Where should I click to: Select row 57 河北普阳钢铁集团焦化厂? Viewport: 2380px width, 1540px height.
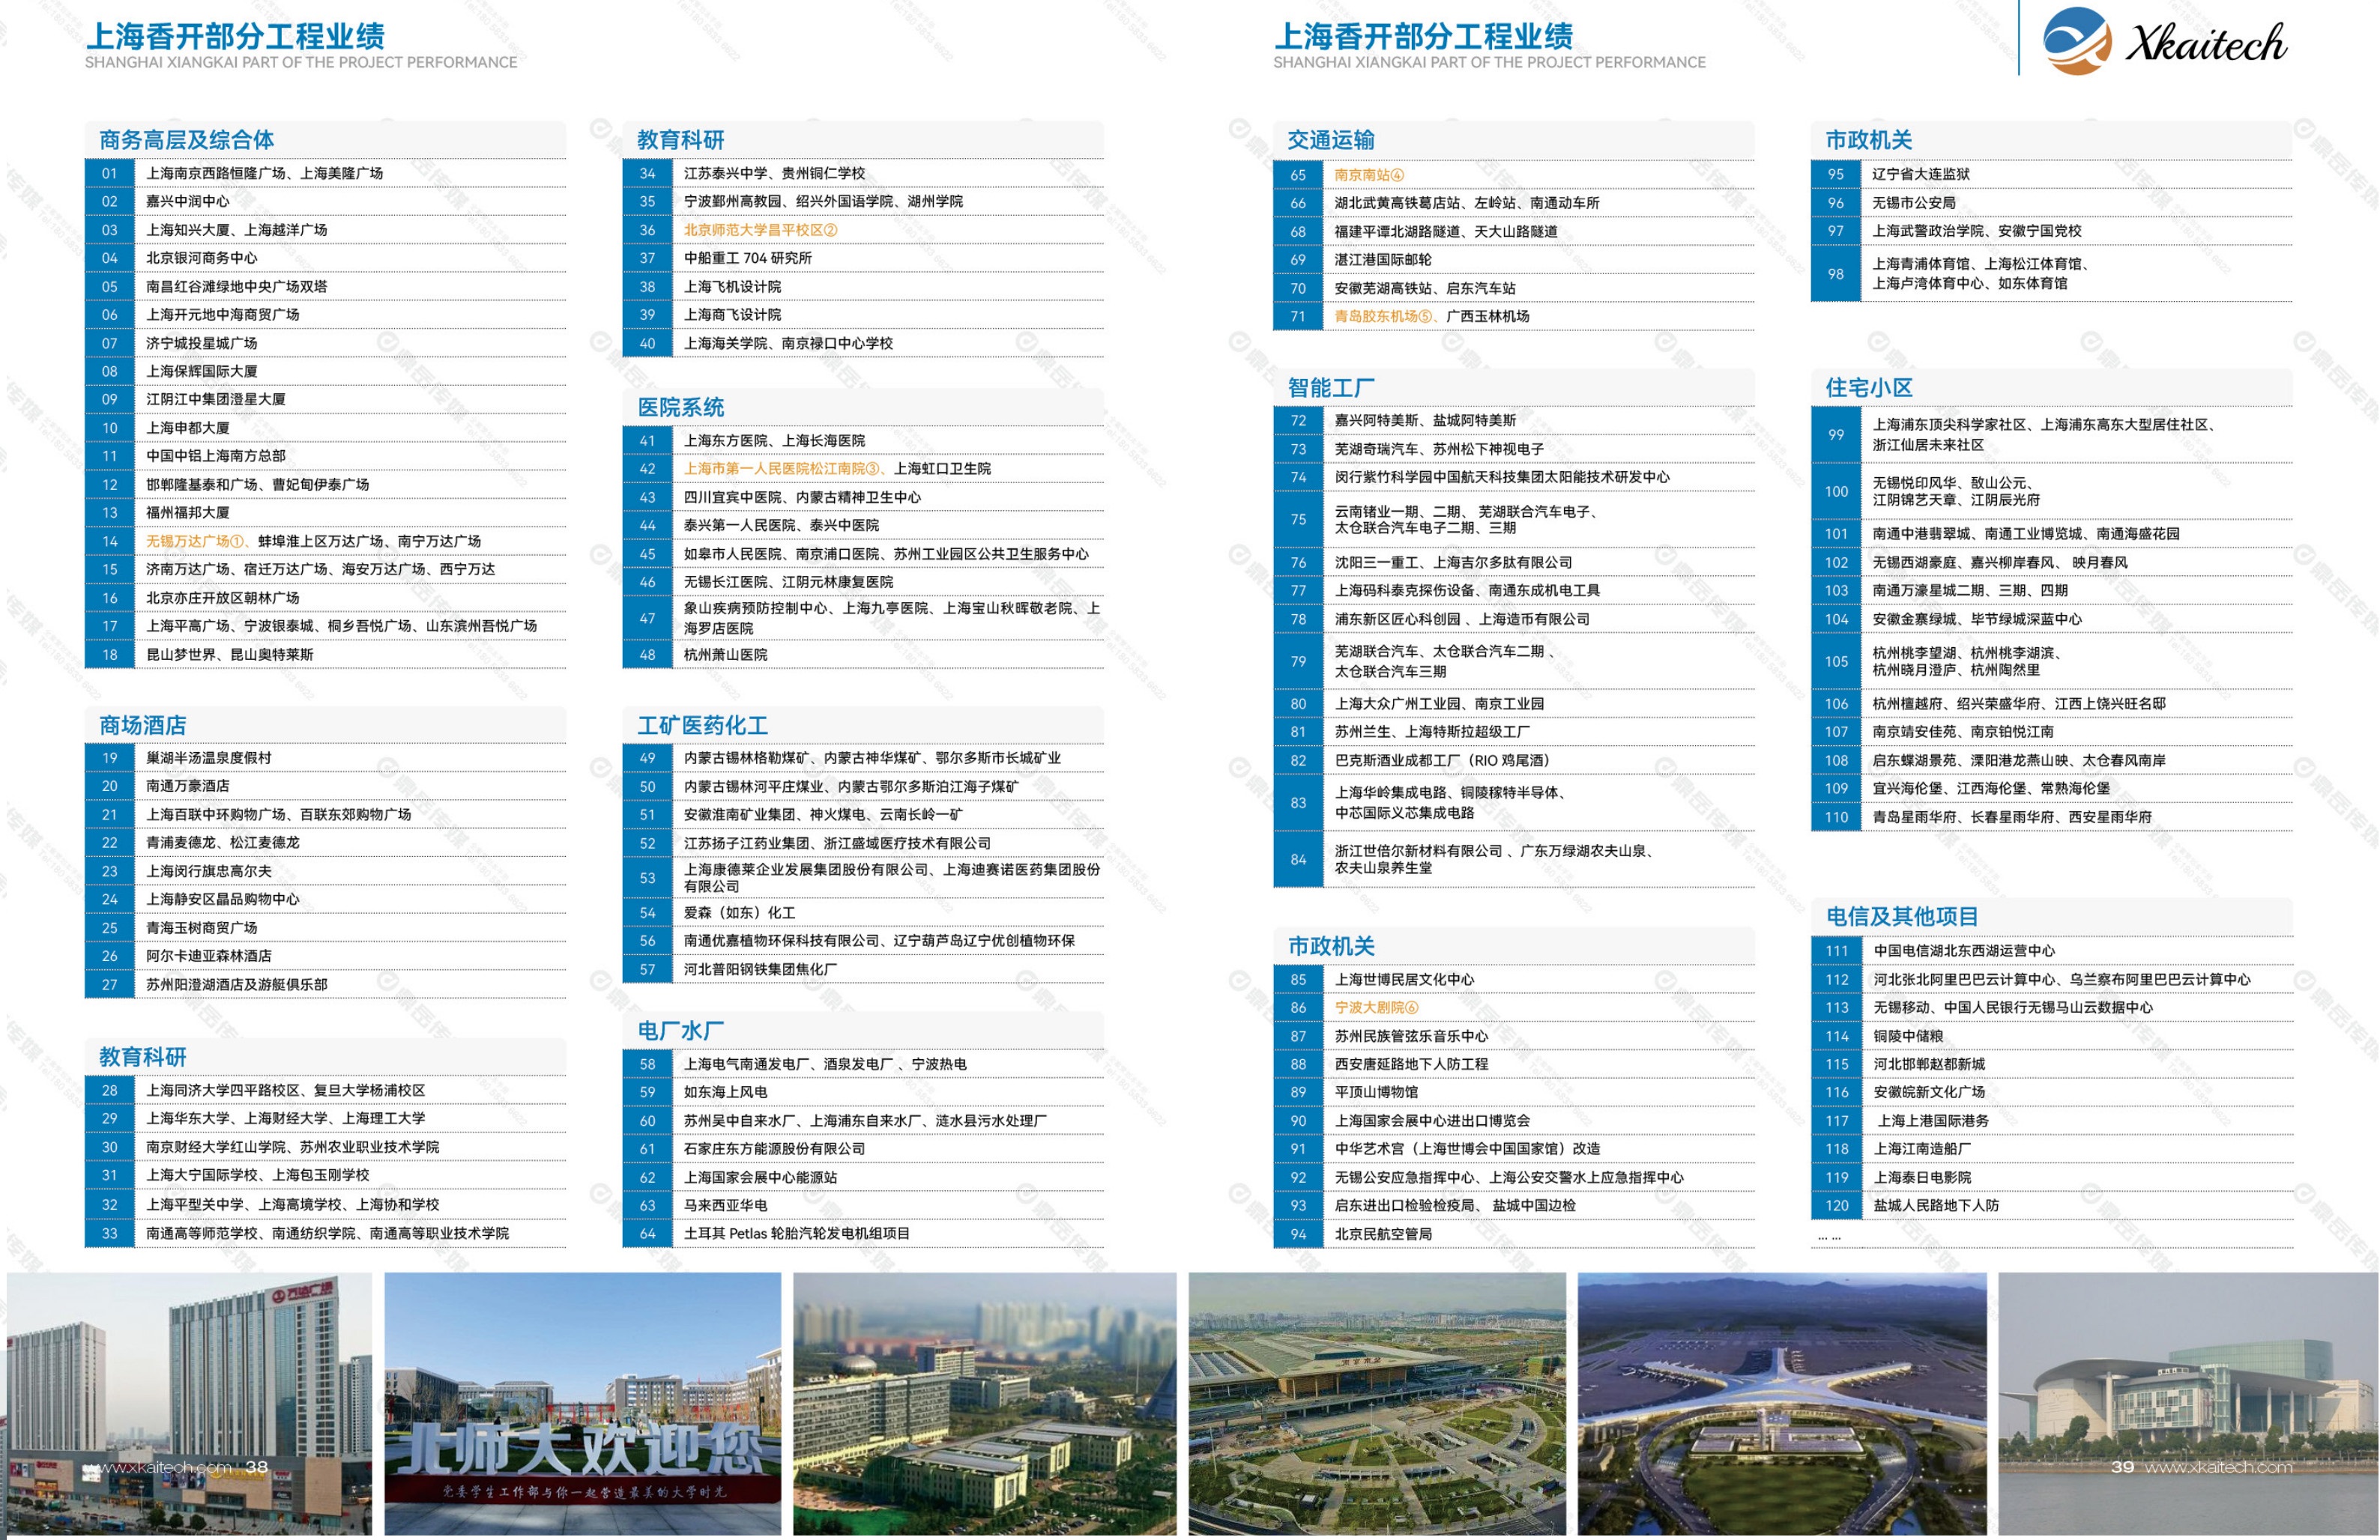pos(863,969)
